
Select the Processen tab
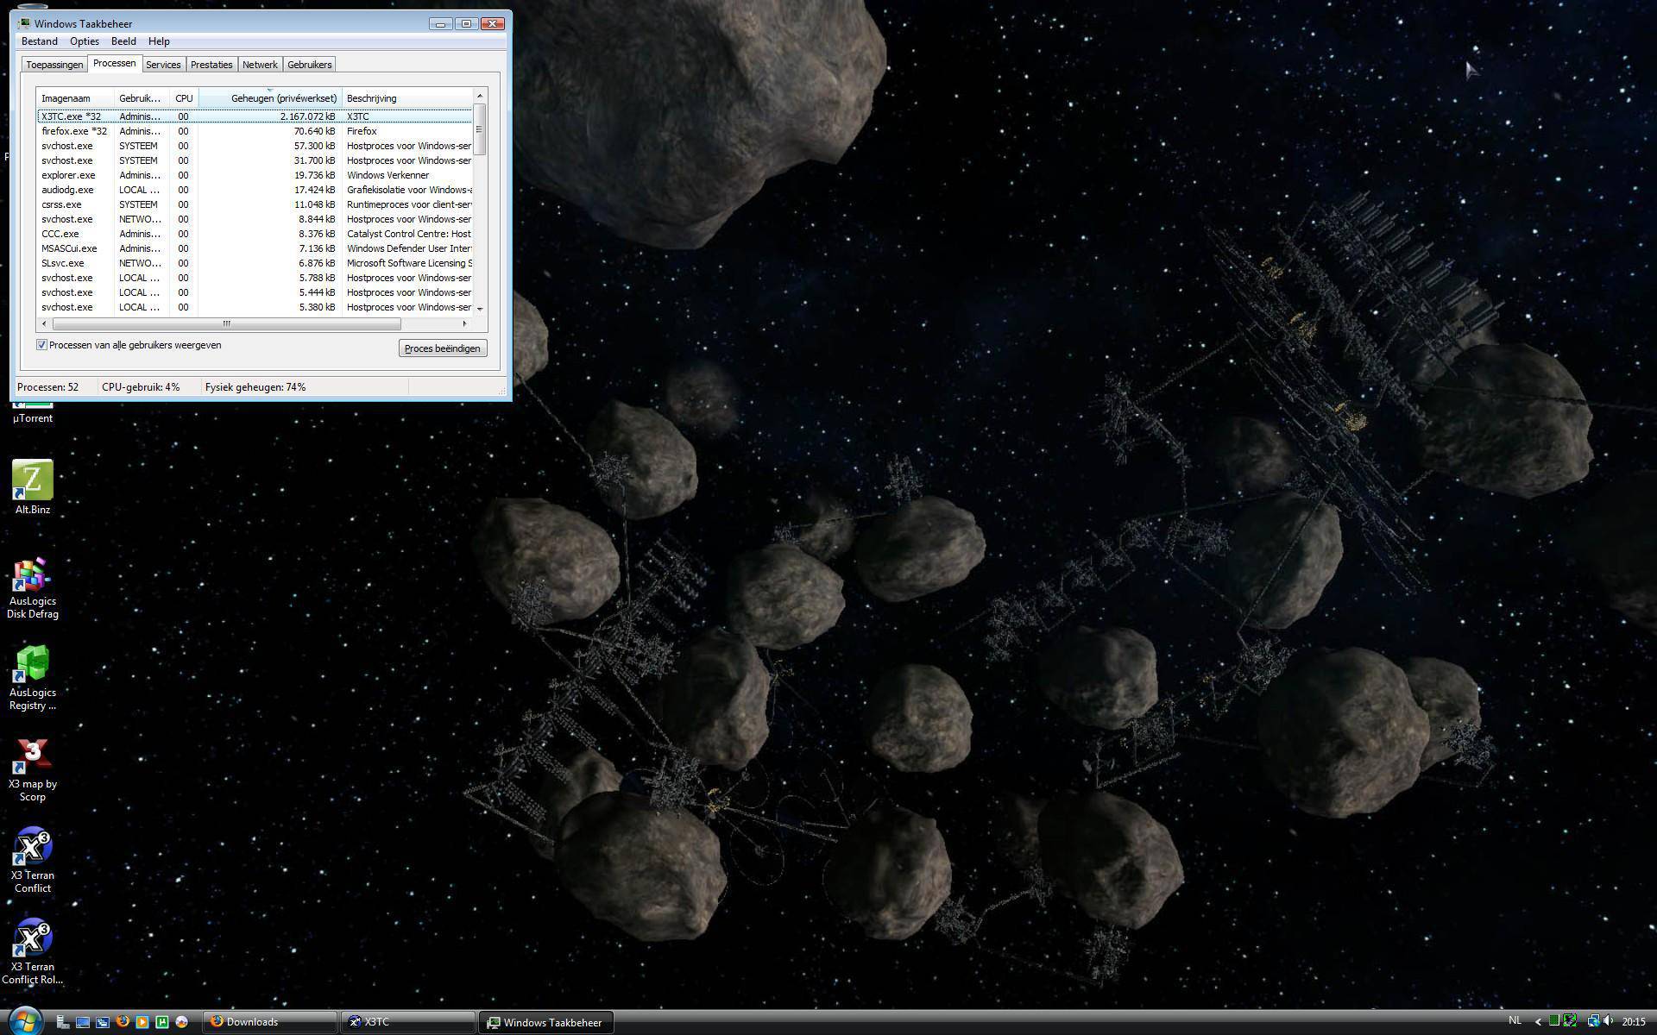point(115,63)
